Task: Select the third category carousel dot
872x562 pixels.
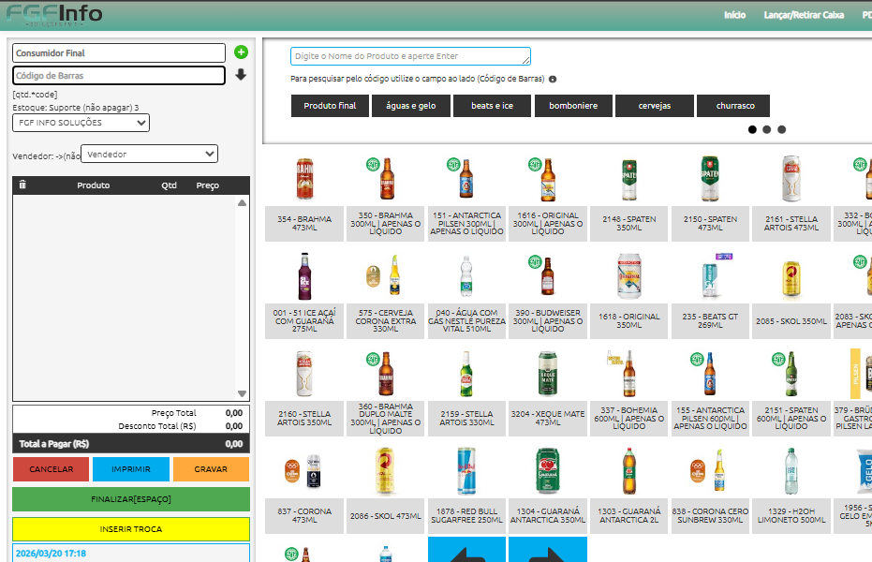Action: coord(781,129)
